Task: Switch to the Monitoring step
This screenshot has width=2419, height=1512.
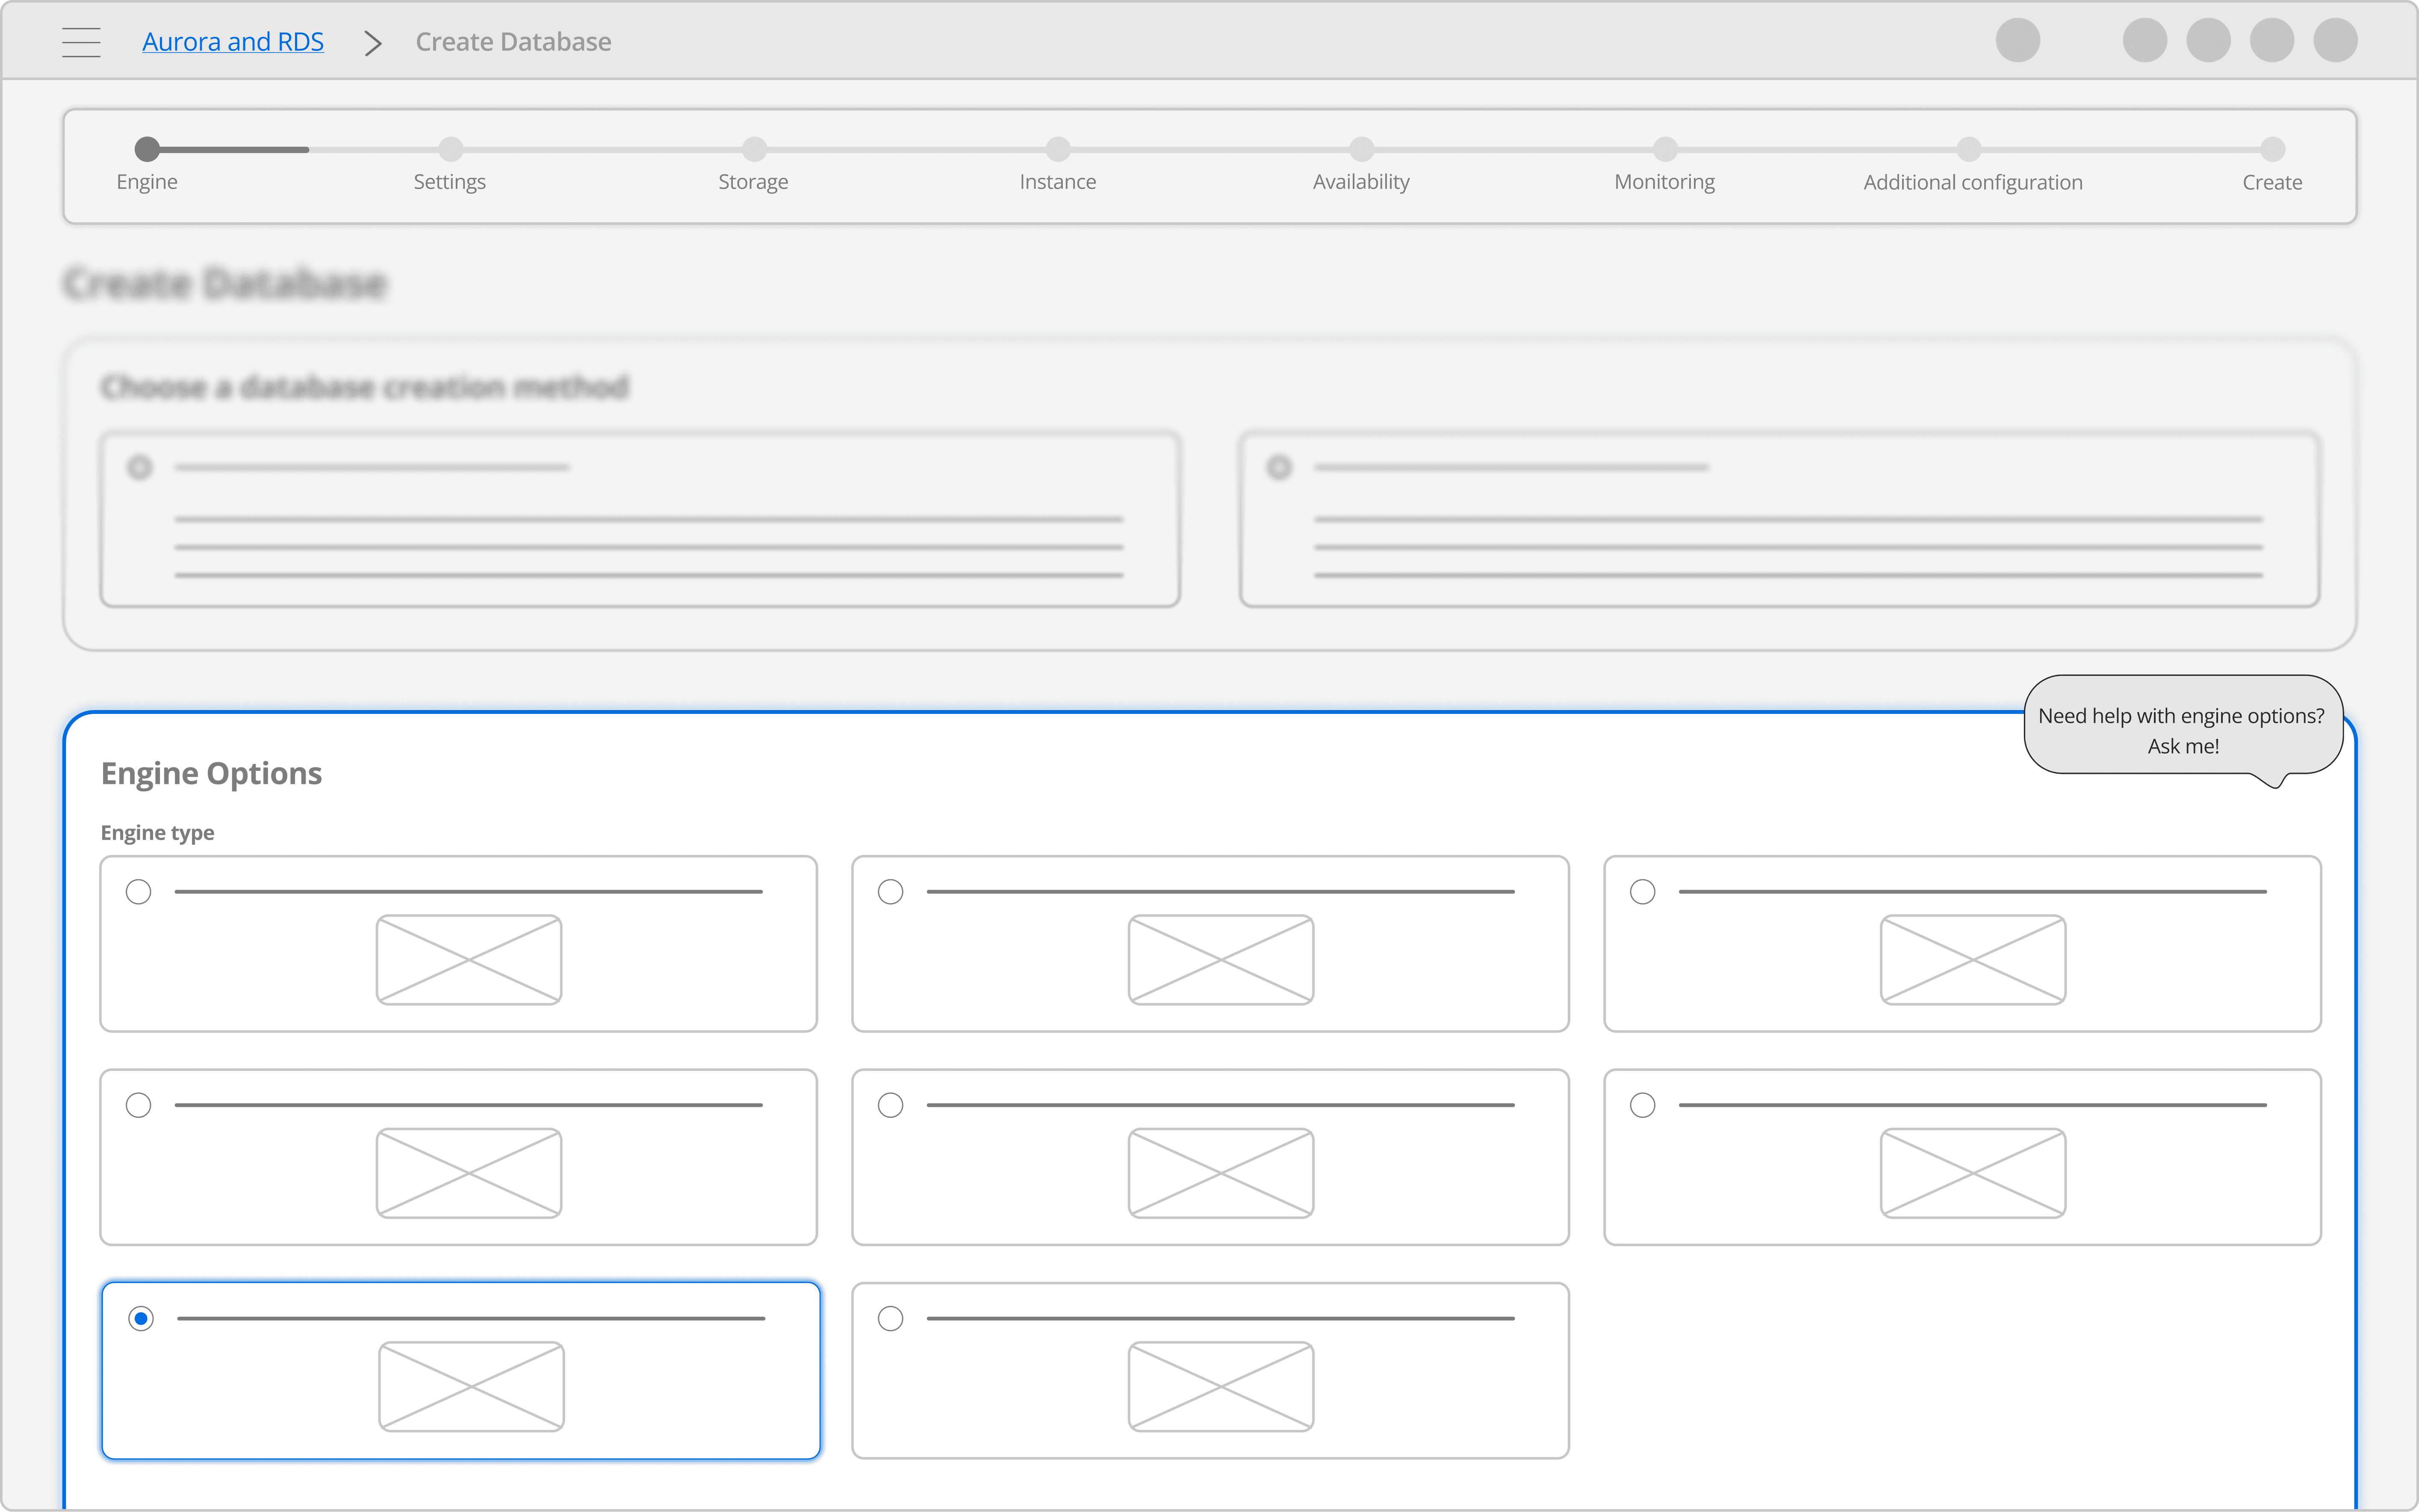Action: [1665, 150]
